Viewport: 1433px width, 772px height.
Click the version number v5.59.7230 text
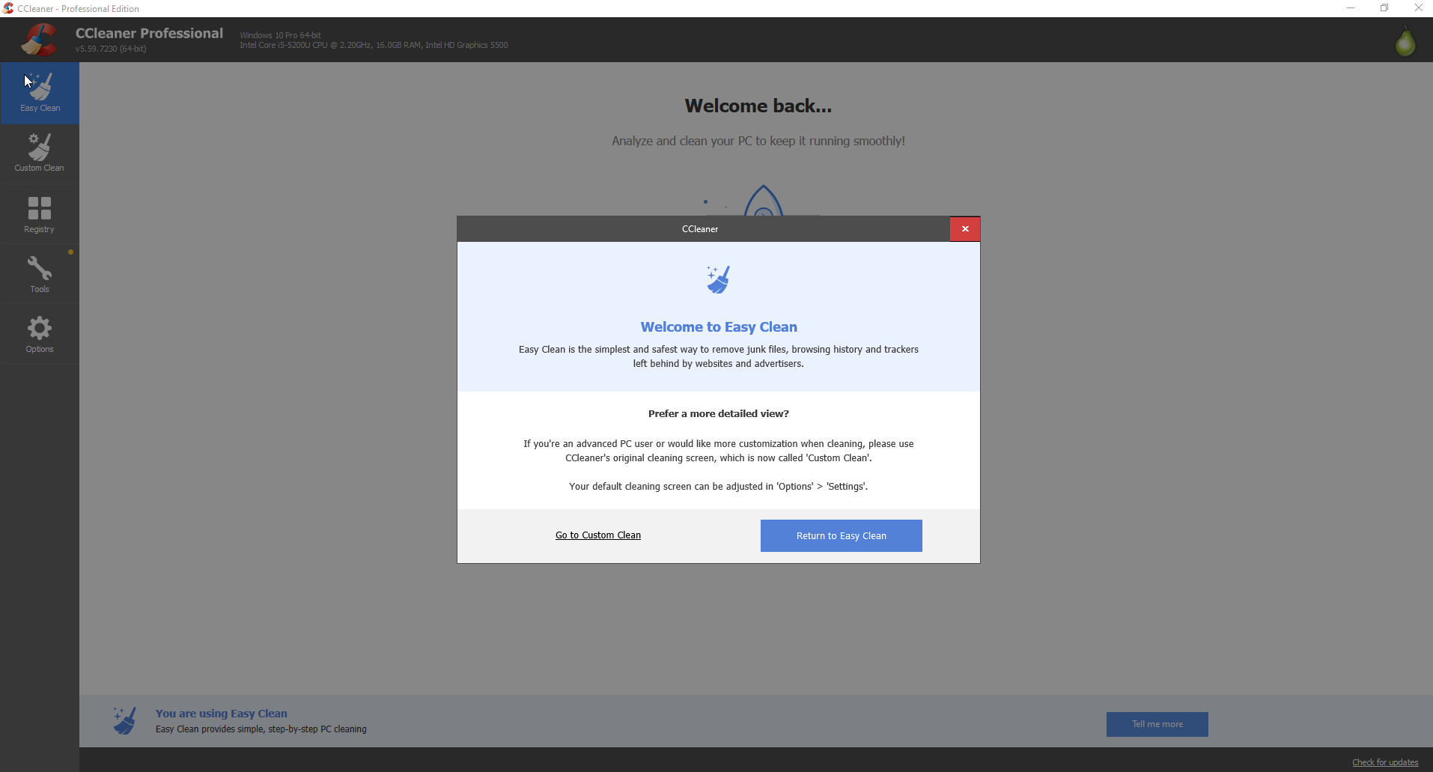tap(111, 49)
